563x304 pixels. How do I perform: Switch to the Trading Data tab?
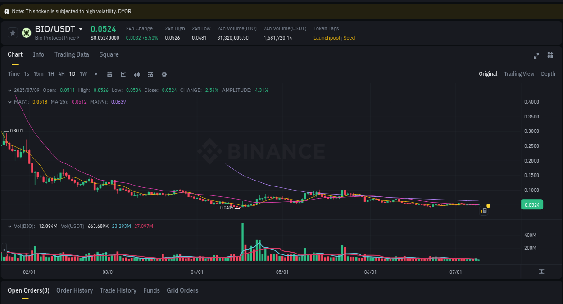(72, 54)
